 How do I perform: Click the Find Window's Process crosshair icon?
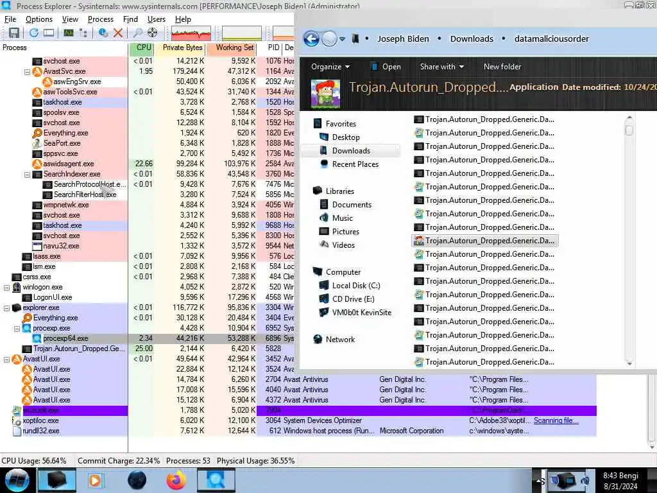coord(153,33)
